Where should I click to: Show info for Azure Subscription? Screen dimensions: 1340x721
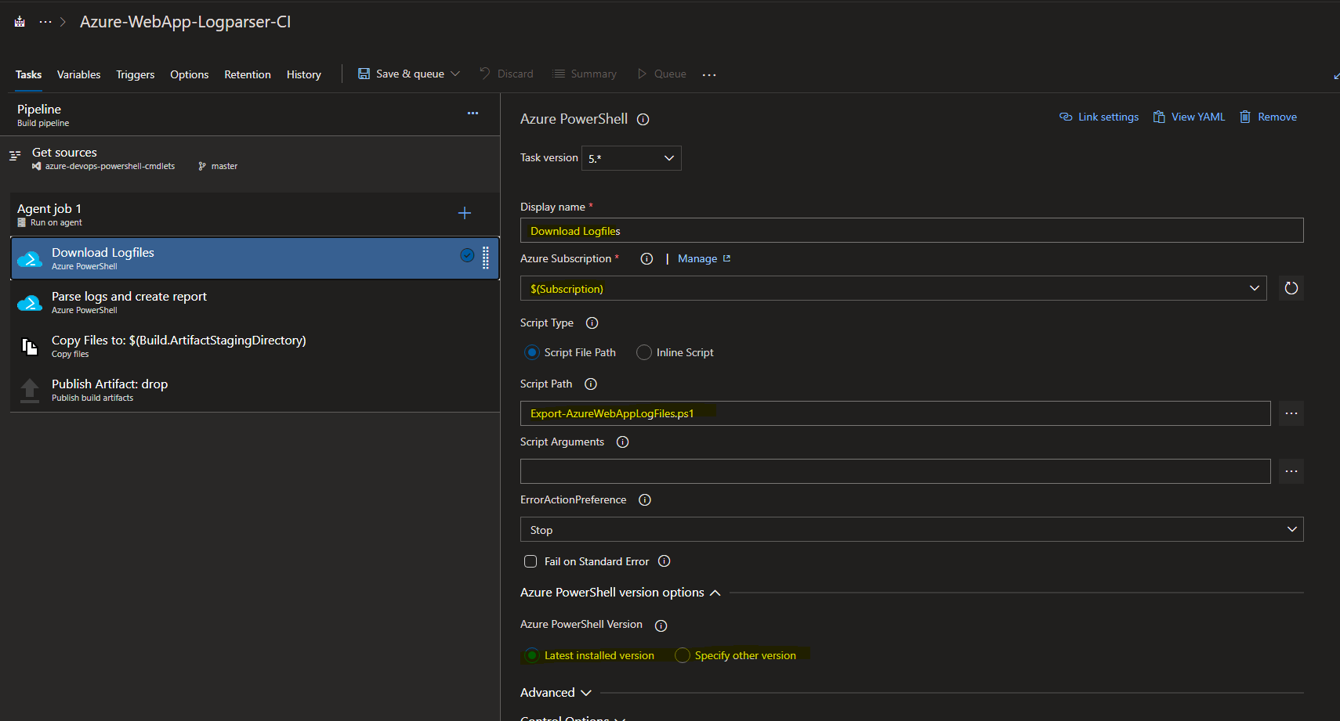tap(646, 259)
